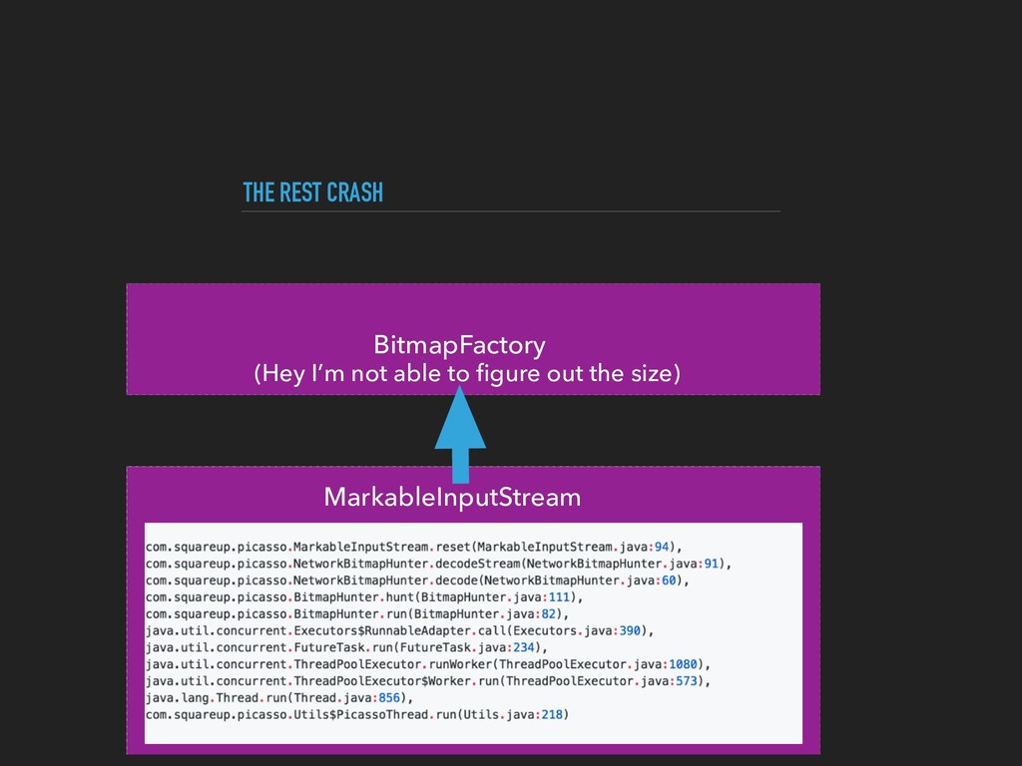Click the Utils$PicassoThread.run line
Screen dimensions: 1022x766
click(356, 715)
